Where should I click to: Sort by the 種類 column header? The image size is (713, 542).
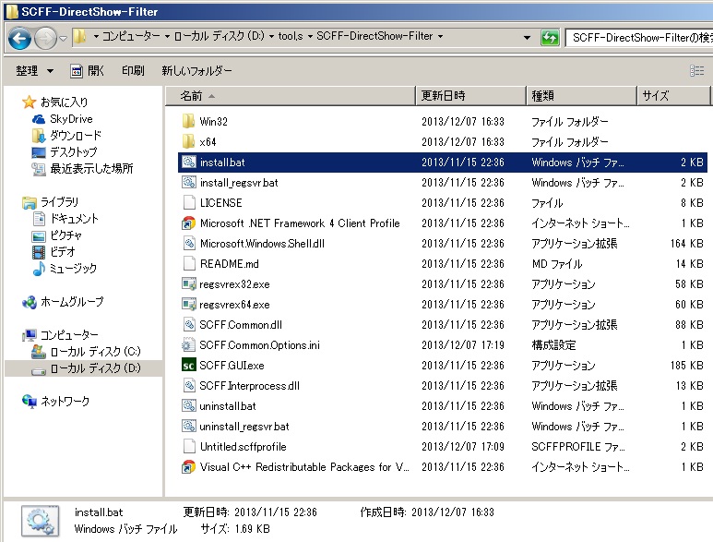[581, 96]
